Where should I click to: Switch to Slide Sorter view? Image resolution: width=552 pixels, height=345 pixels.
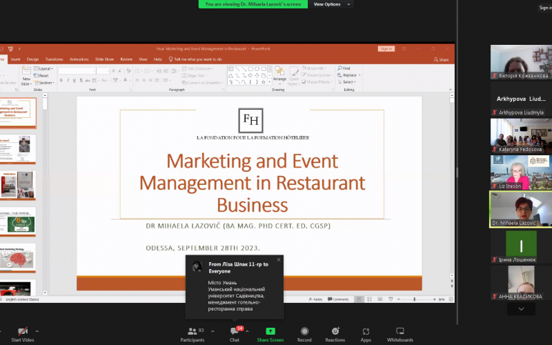(369, 299)
